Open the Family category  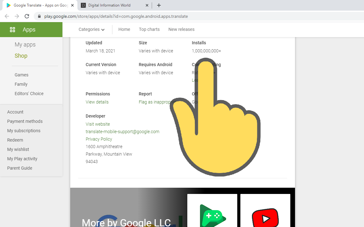pos(21,84)
